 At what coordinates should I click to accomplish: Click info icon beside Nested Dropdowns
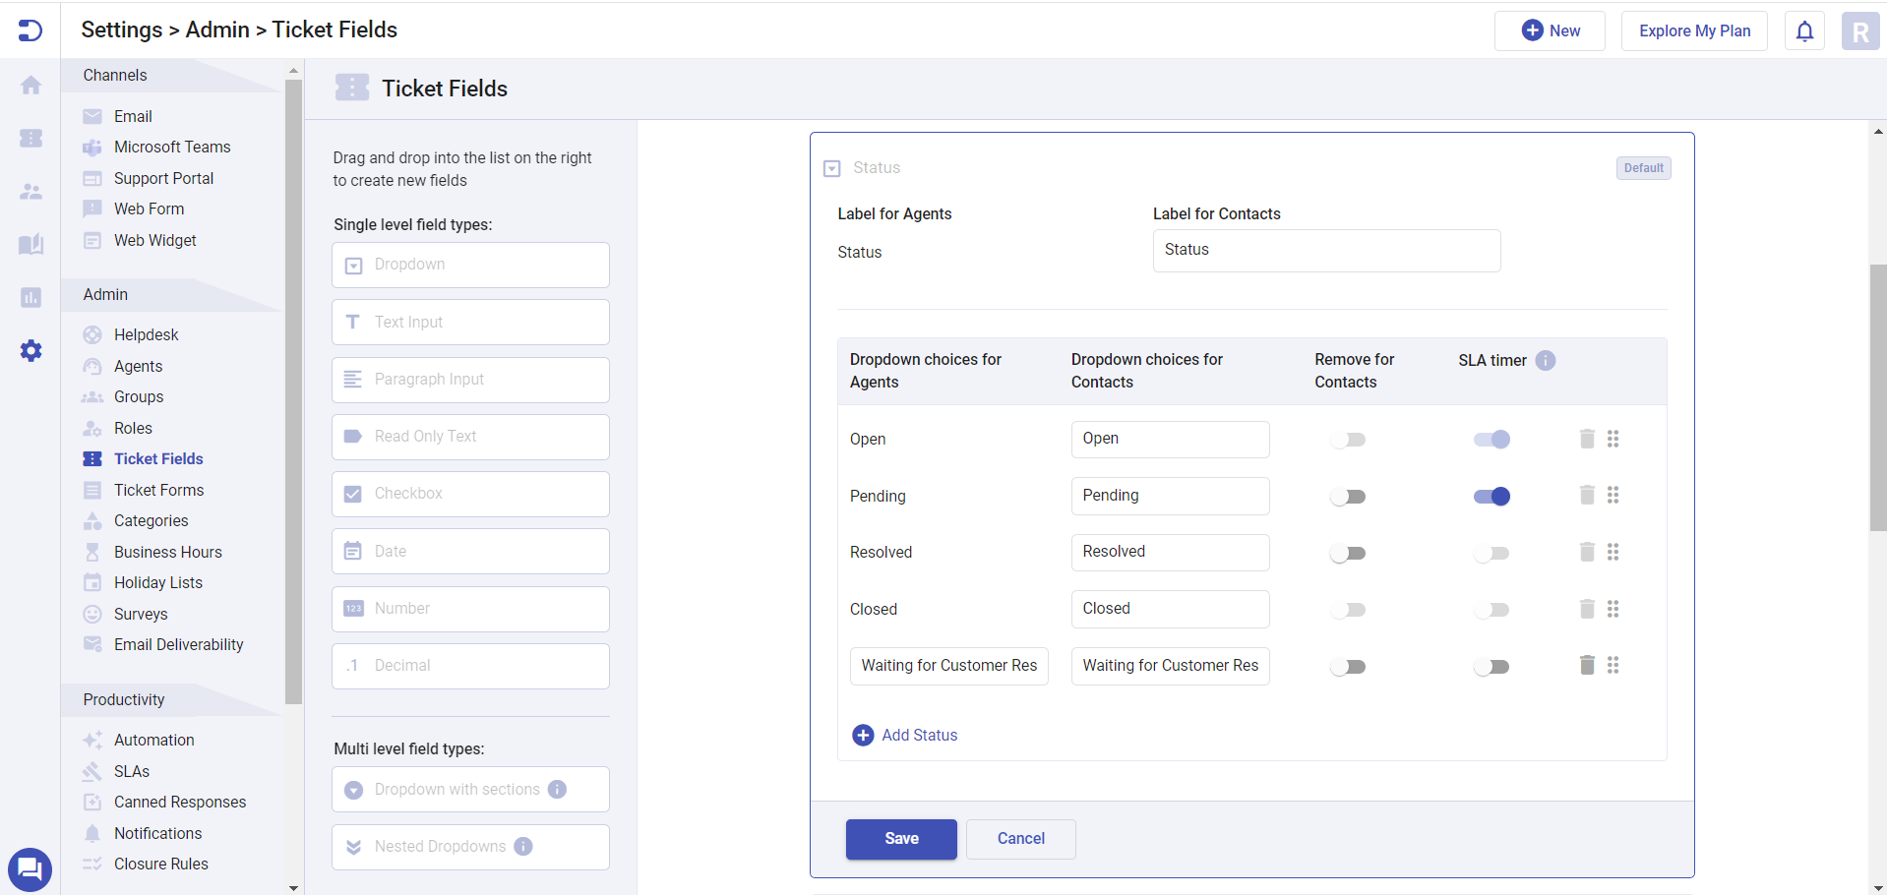pyautogui.click(x=523, y=847)
